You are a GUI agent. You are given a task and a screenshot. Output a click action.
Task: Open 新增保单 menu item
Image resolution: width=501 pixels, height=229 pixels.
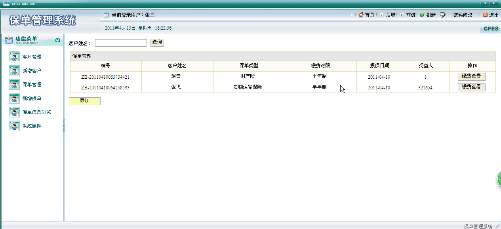click(x=32, y=98)
